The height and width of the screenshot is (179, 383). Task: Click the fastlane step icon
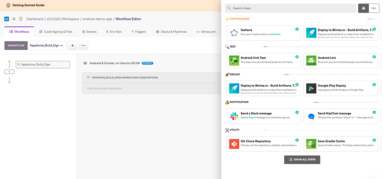pyautogui.click(x=234, y=33)
